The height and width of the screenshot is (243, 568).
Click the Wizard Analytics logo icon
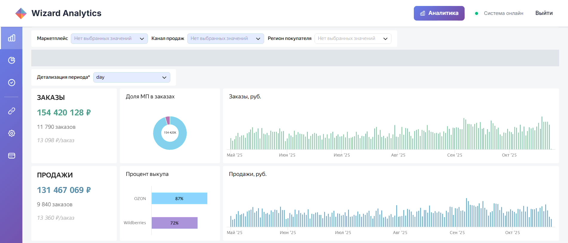pos(21,13)
